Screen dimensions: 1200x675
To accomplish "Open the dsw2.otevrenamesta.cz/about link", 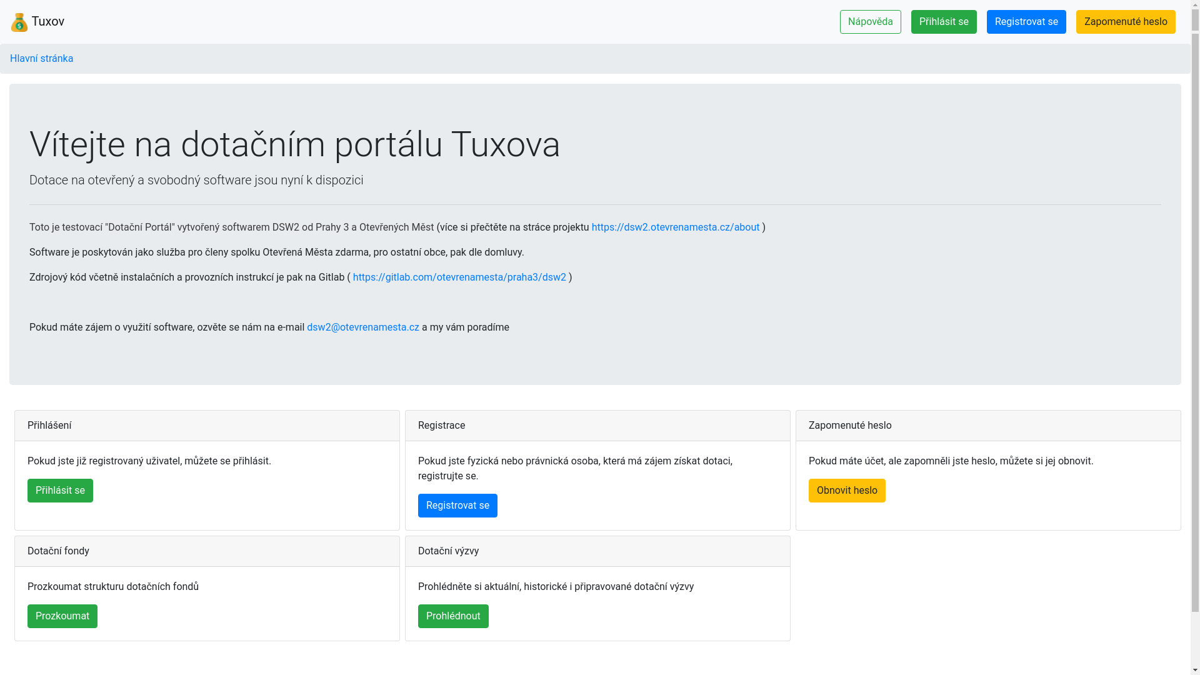I will pos(675,227).
